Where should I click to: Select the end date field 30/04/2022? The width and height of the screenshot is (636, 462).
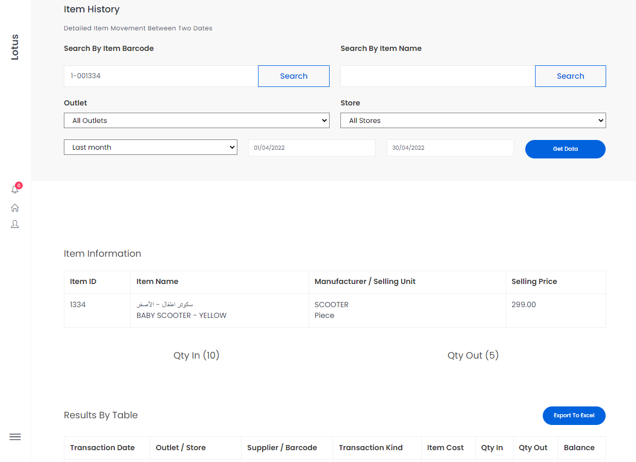click(x=450, y=148)
